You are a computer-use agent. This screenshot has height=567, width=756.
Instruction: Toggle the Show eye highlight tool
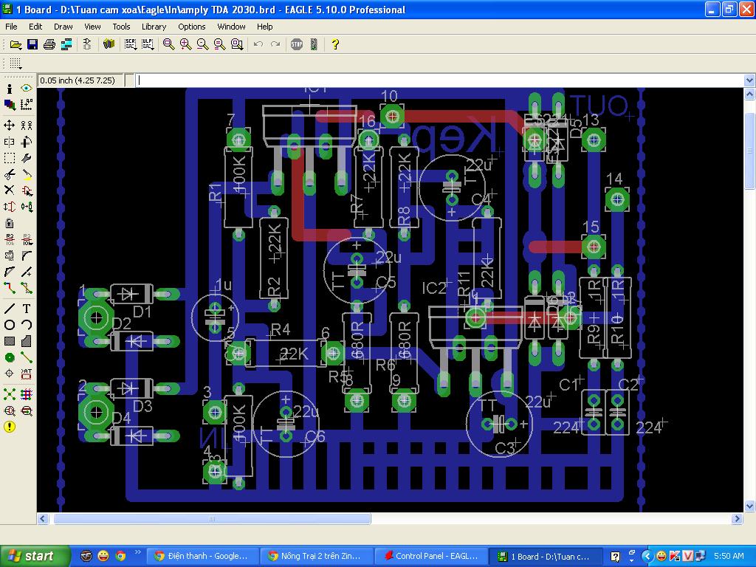27,89
